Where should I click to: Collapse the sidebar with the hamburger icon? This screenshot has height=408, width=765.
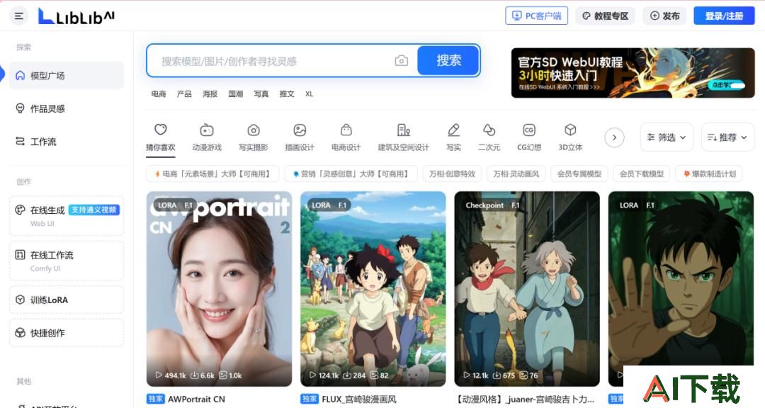(x=19, y=16)
